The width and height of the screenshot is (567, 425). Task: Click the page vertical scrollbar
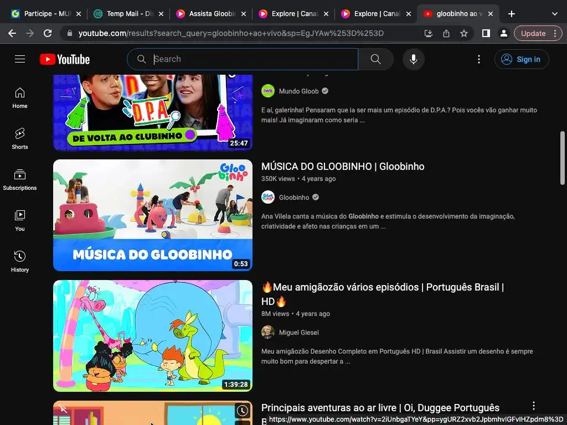click(x=563, y=158)
